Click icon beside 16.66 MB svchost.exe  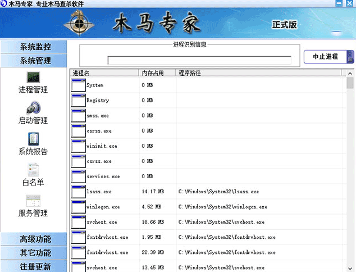tap(78, 222)
